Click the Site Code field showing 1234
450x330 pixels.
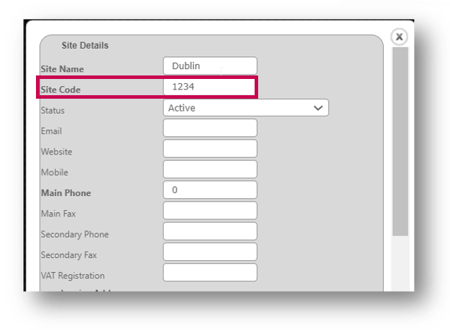pyautogui.click(x=209, y=87)
